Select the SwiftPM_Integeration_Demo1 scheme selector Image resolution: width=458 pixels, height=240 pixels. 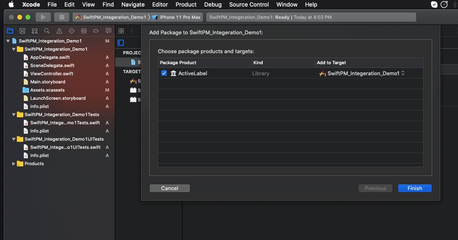[x=111, y=17]
